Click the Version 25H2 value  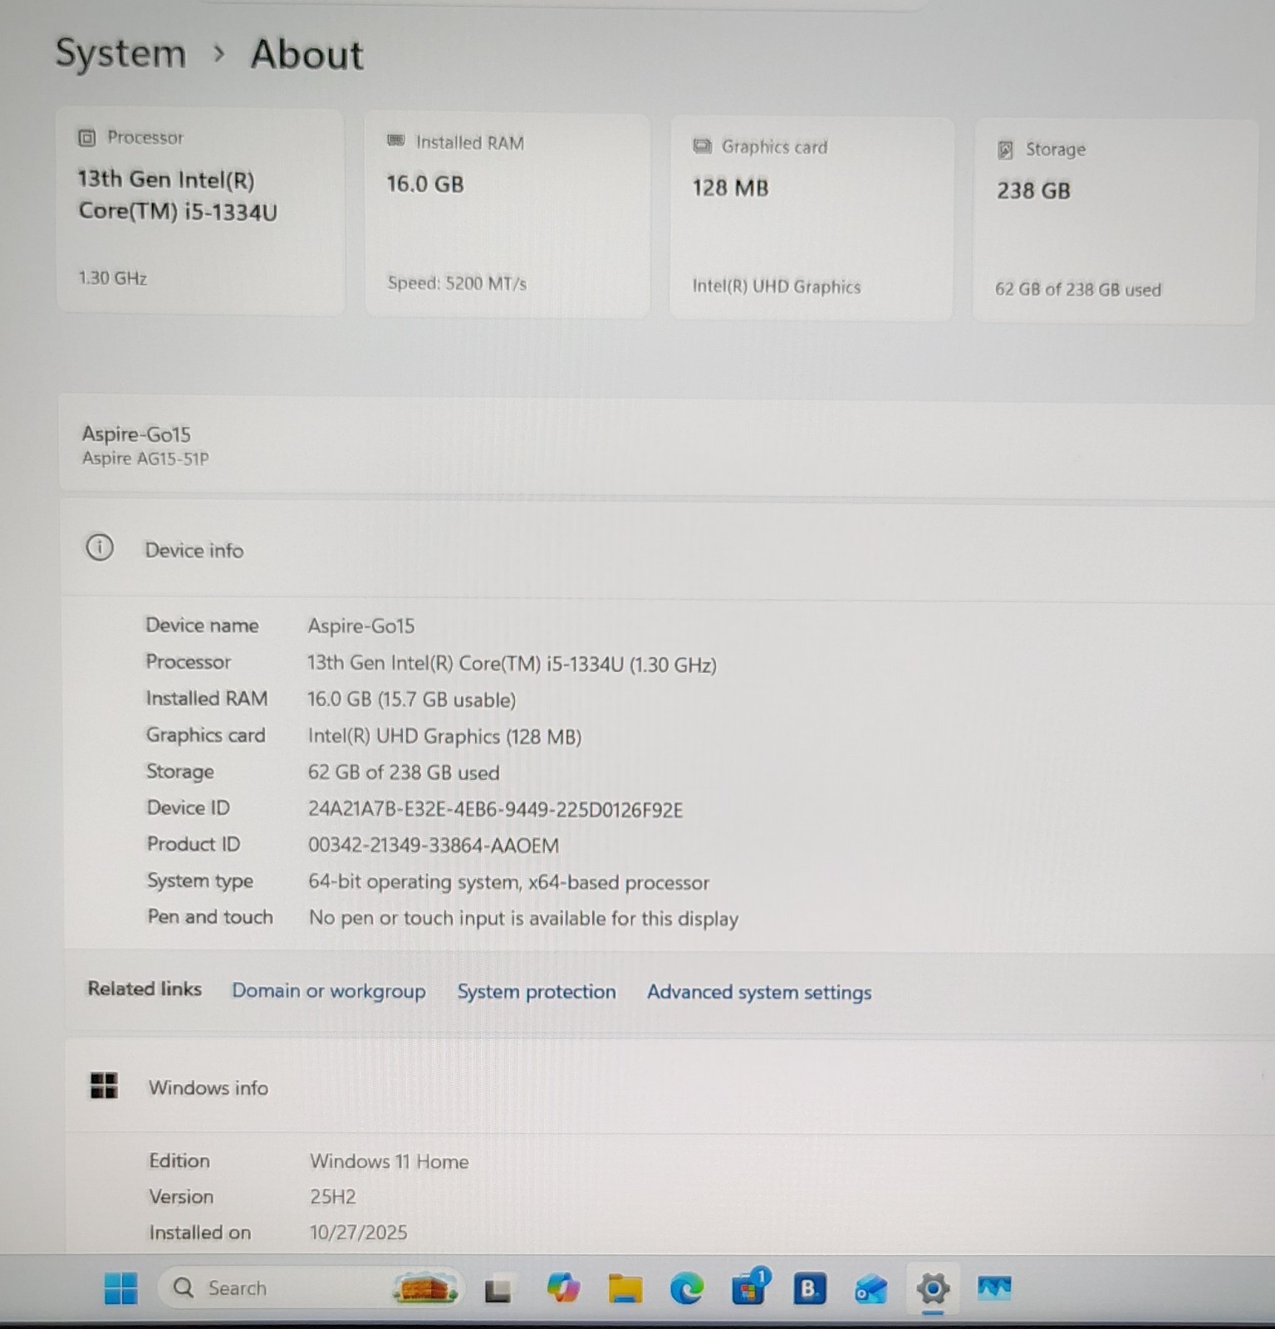(333, 1197)
